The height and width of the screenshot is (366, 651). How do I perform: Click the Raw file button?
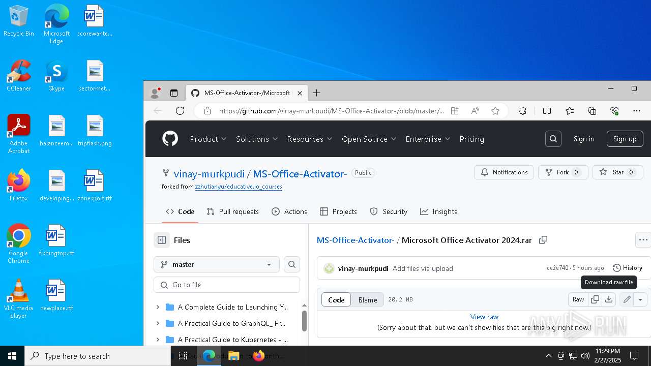point(578,299)
